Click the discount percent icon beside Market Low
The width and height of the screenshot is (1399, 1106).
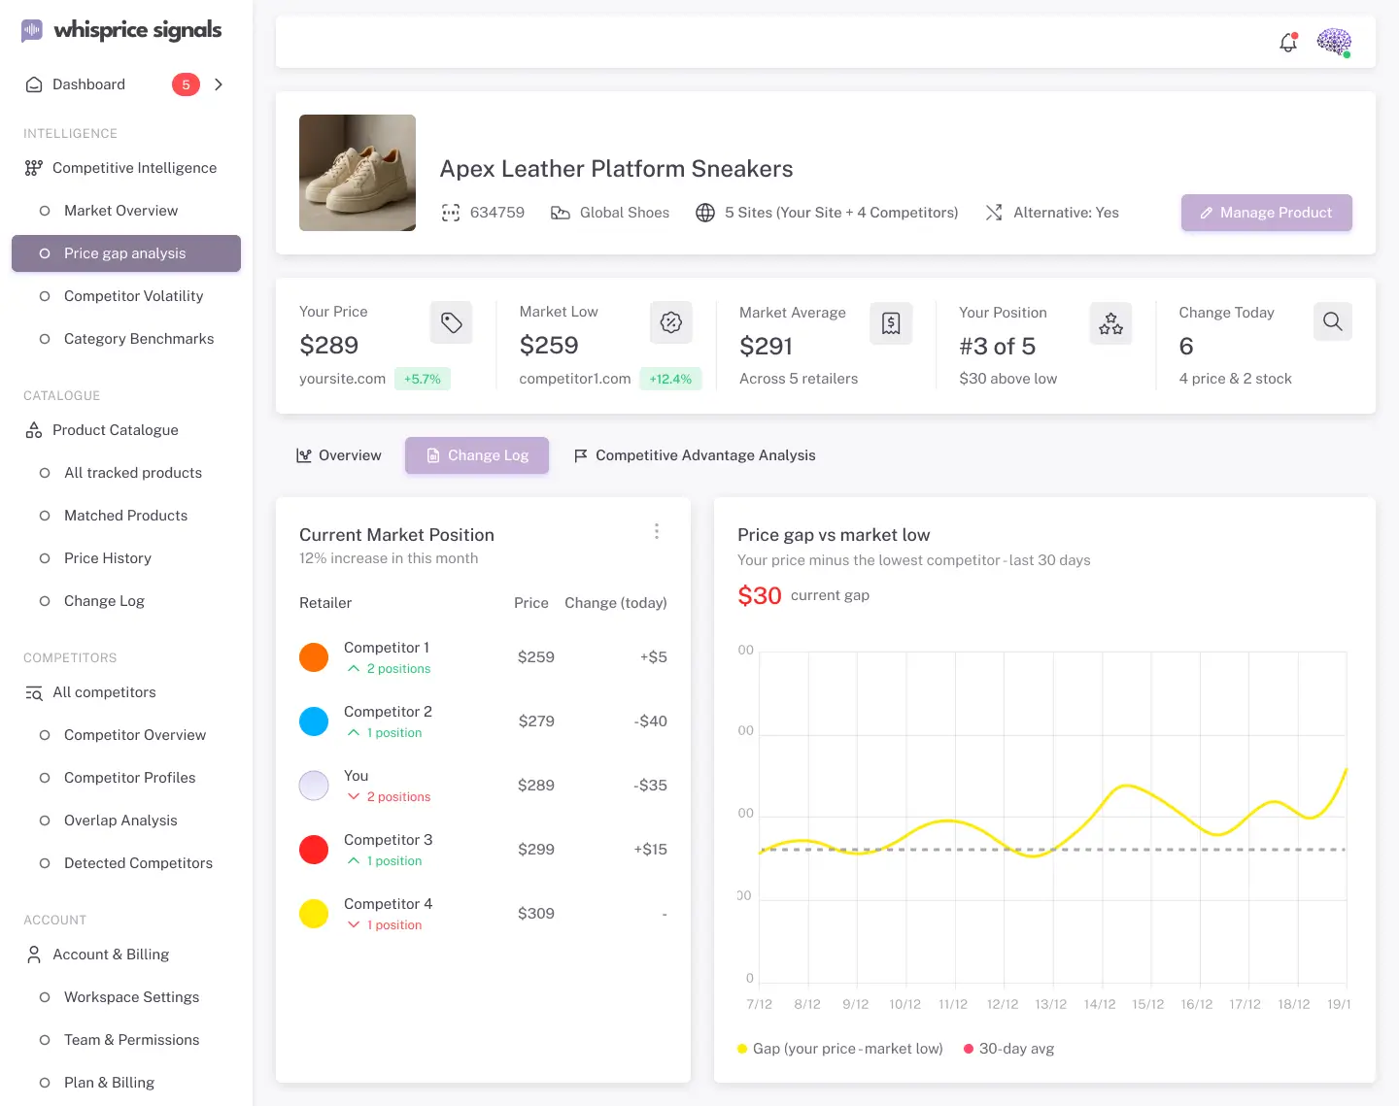click(x=670, y=321)
